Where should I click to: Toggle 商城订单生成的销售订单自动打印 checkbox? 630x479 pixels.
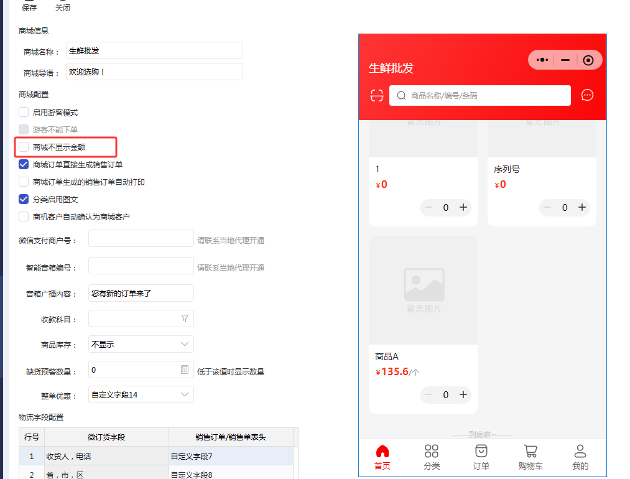pyautogui.click(x=24, y=182)
